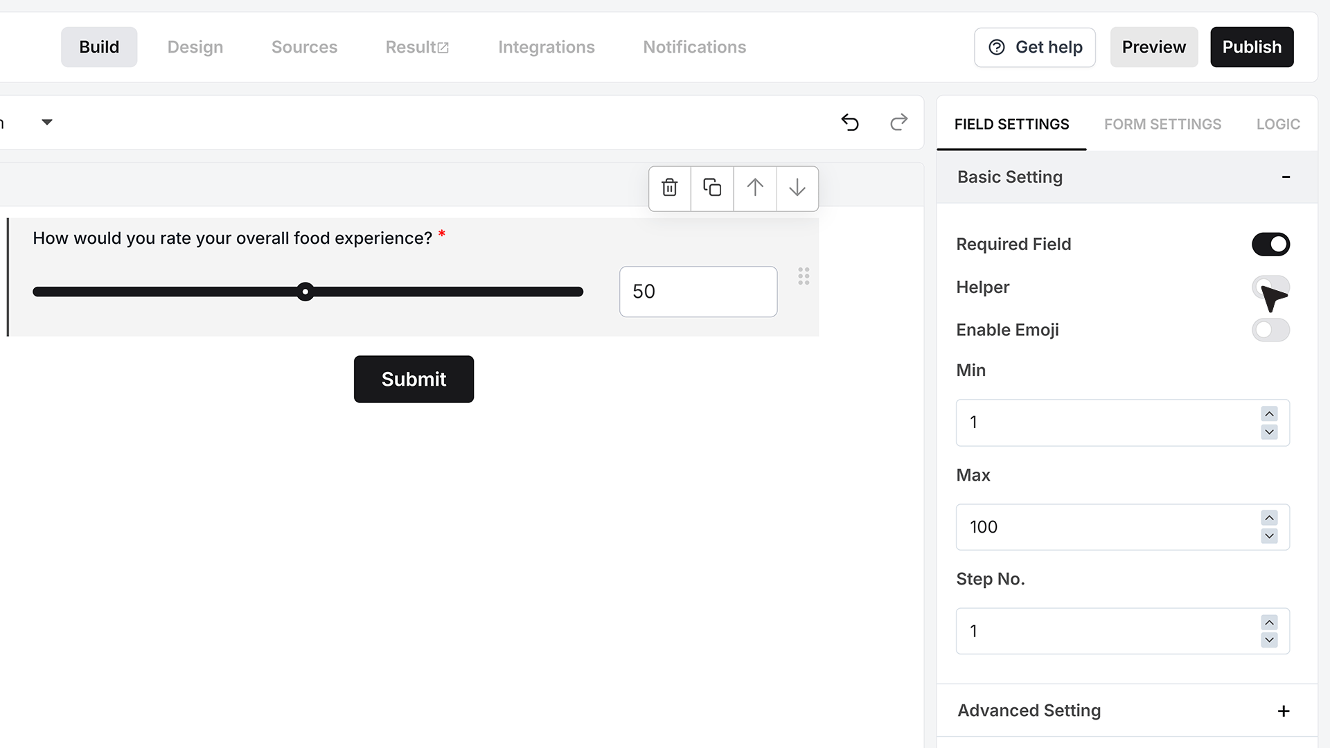Switch to the Form Settings tab

click(1162, 124)
